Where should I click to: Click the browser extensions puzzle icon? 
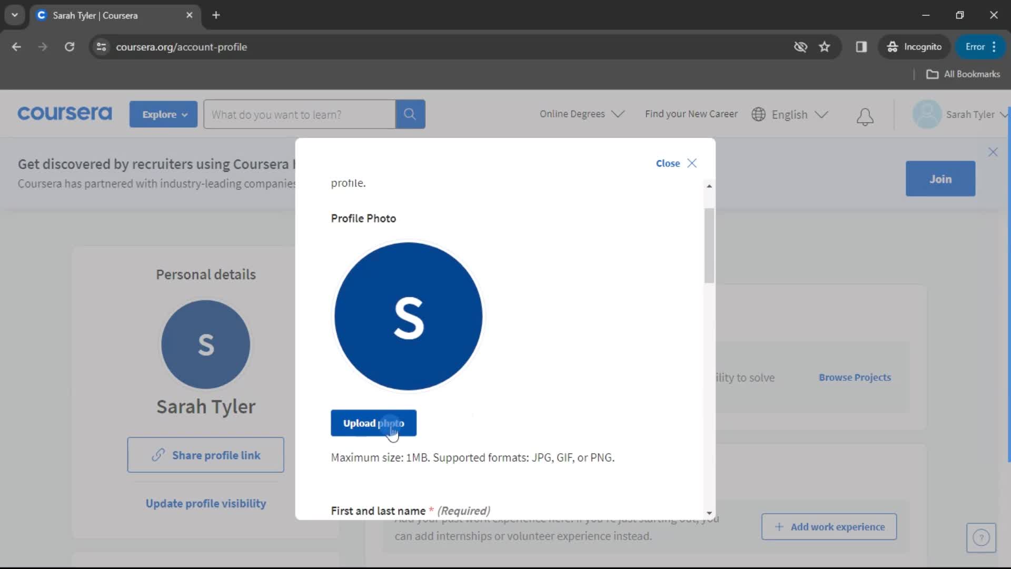click(861, 46)
